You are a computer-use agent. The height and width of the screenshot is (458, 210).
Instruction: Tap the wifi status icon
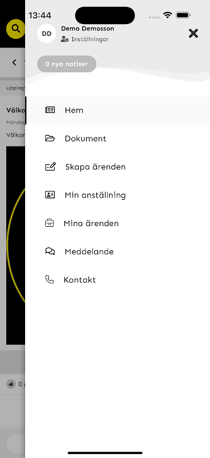[167, 15]
